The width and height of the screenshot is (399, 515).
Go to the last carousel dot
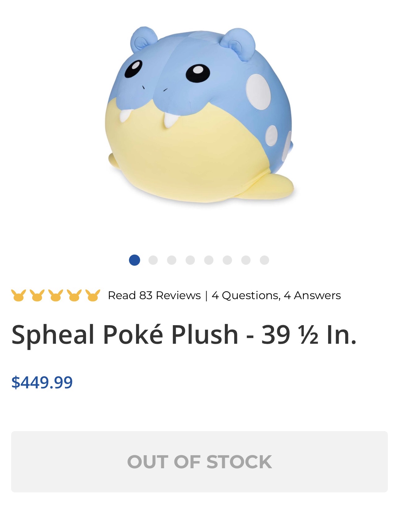264,260
